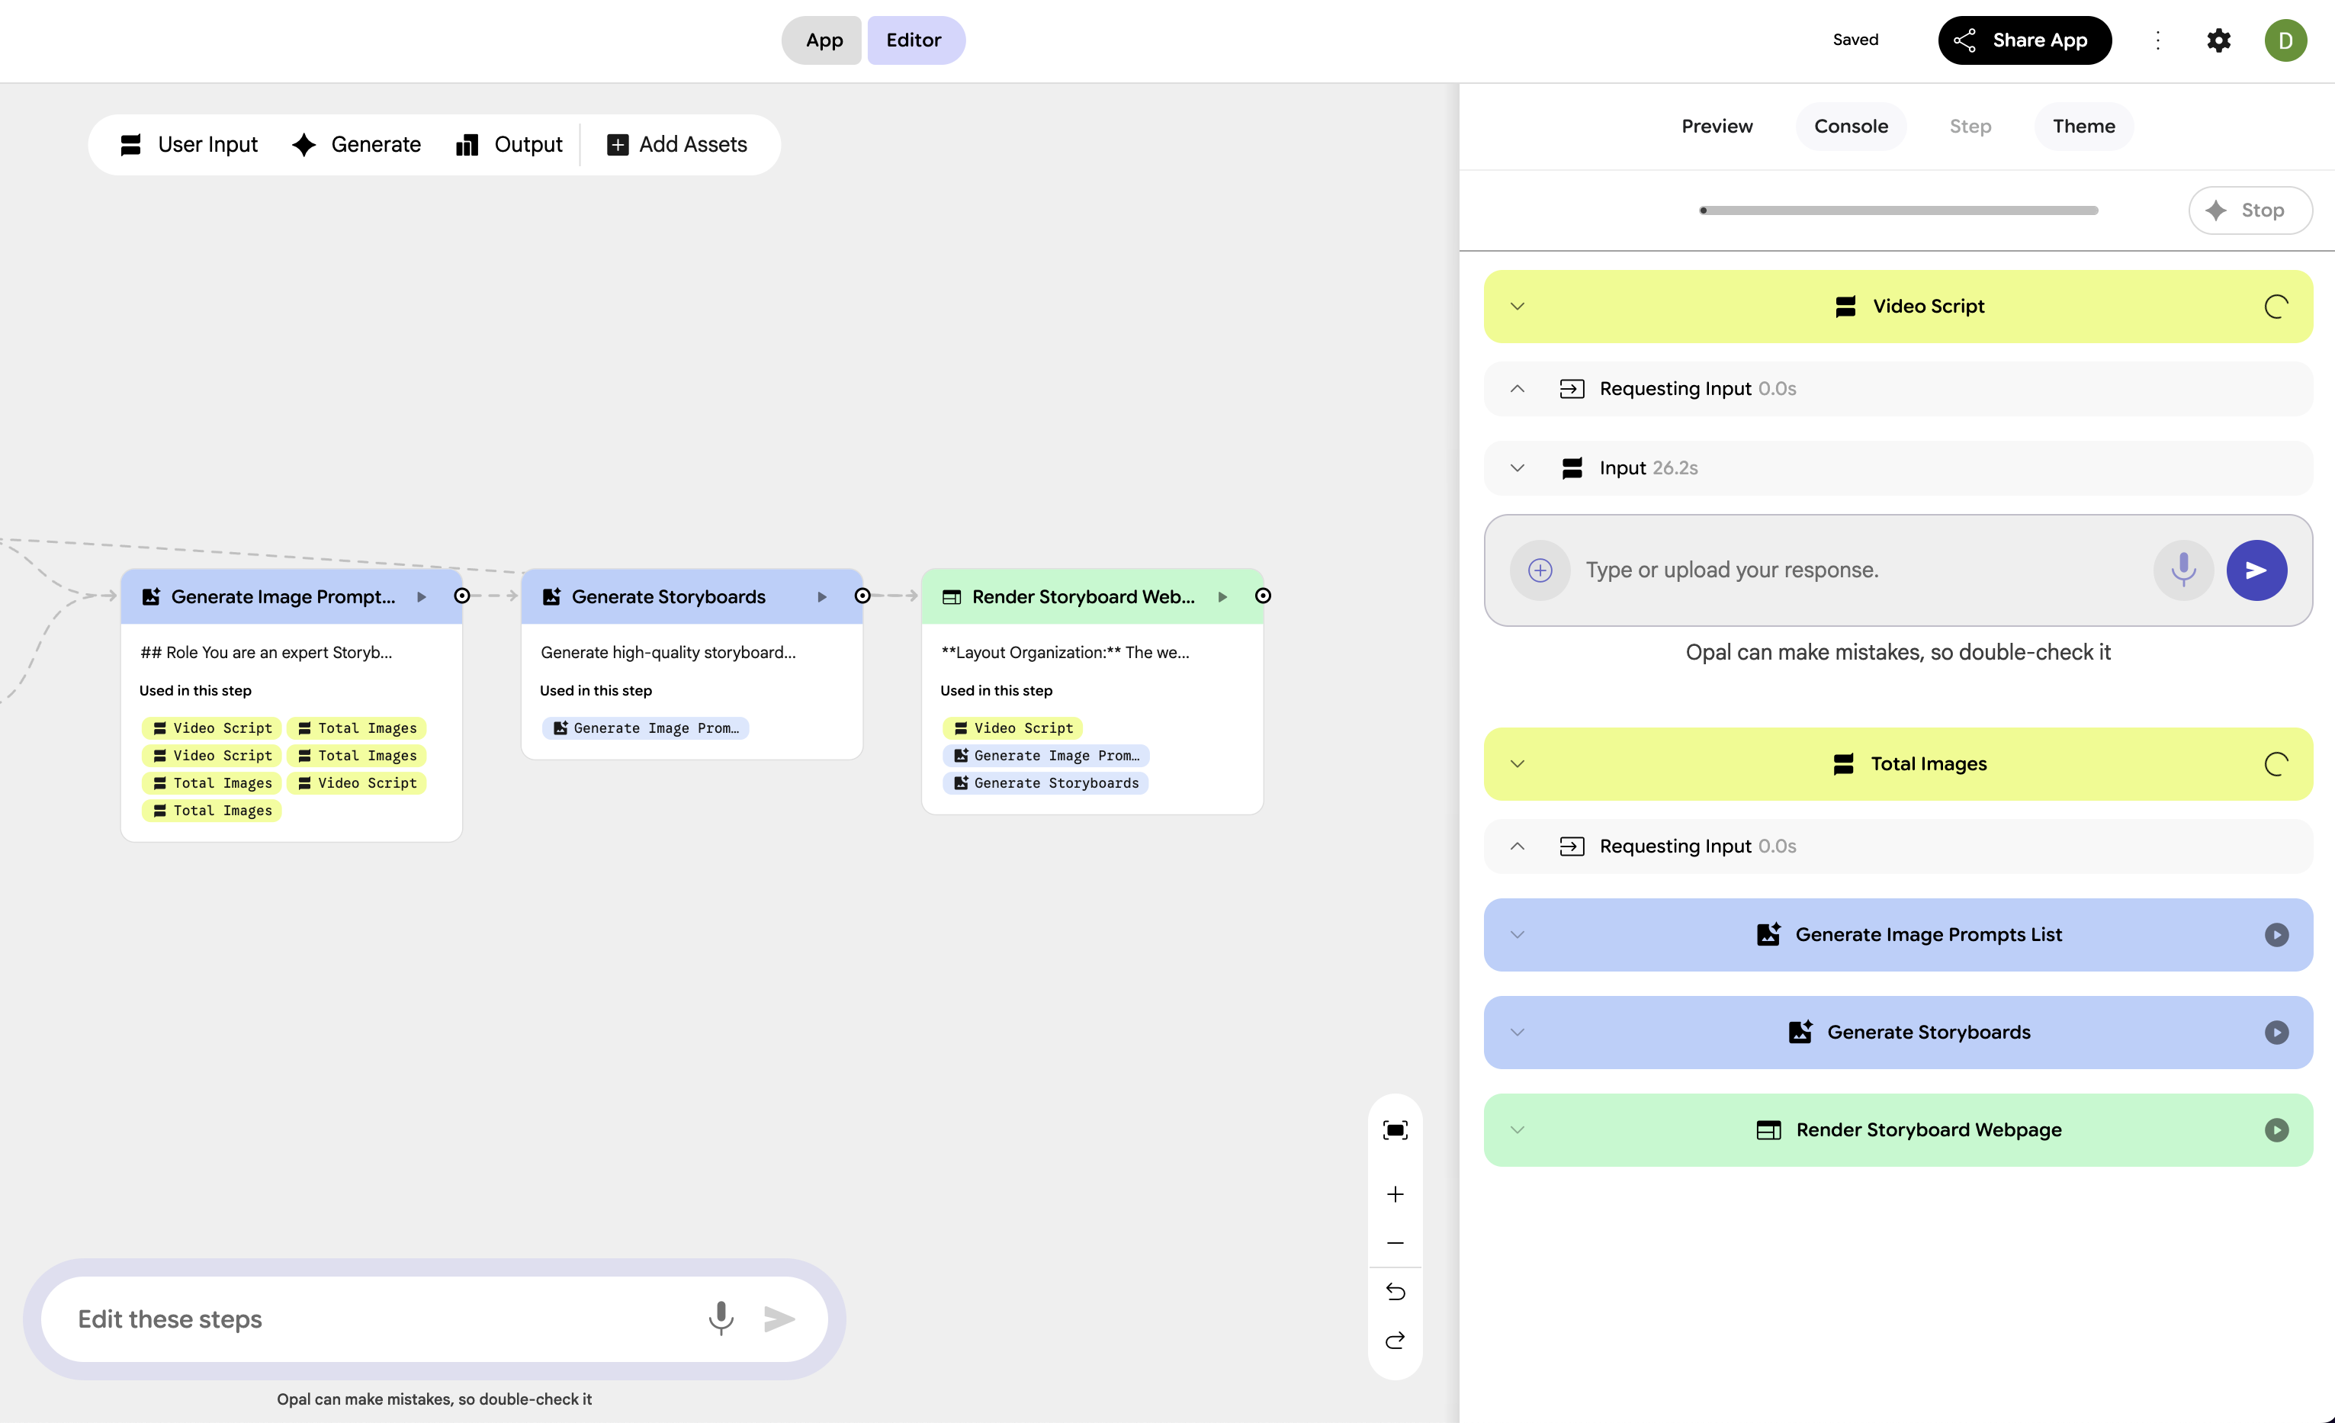Expand Generate Image Prompts List console section
The width and height of the screenshot is (2335, 1423).
1518,934
